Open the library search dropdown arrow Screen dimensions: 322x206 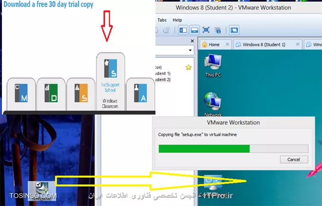190,50
